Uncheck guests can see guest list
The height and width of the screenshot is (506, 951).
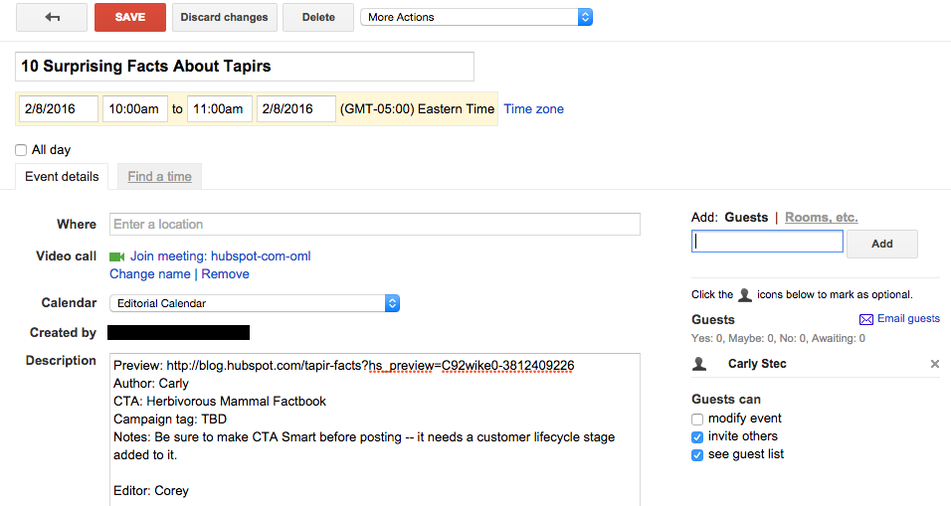tap(697, 455)
